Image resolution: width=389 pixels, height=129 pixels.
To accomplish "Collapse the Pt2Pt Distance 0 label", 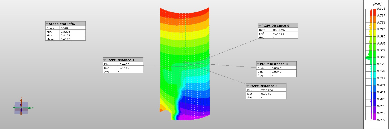I will 260,26.
